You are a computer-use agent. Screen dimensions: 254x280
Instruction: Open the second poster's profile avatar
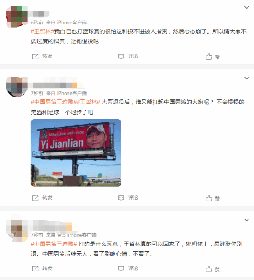[x=17, y=87]
